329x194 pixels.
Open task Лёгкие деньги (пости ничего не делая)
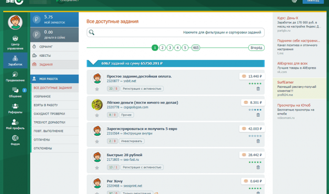(142, 103)
